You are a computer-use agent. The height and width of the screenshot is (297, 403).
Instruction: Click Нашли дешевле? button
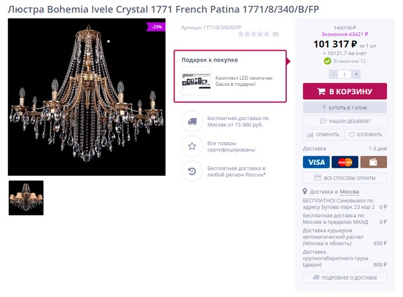click(x=345, y=121)
